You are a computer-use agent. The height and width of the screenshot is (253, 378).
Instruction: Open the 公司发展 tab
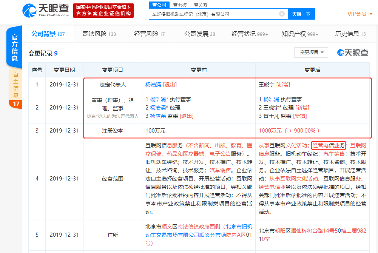199,34
